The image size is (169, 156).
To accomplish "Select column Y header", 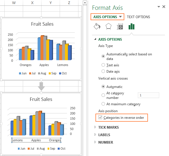I will coord(50,3).
